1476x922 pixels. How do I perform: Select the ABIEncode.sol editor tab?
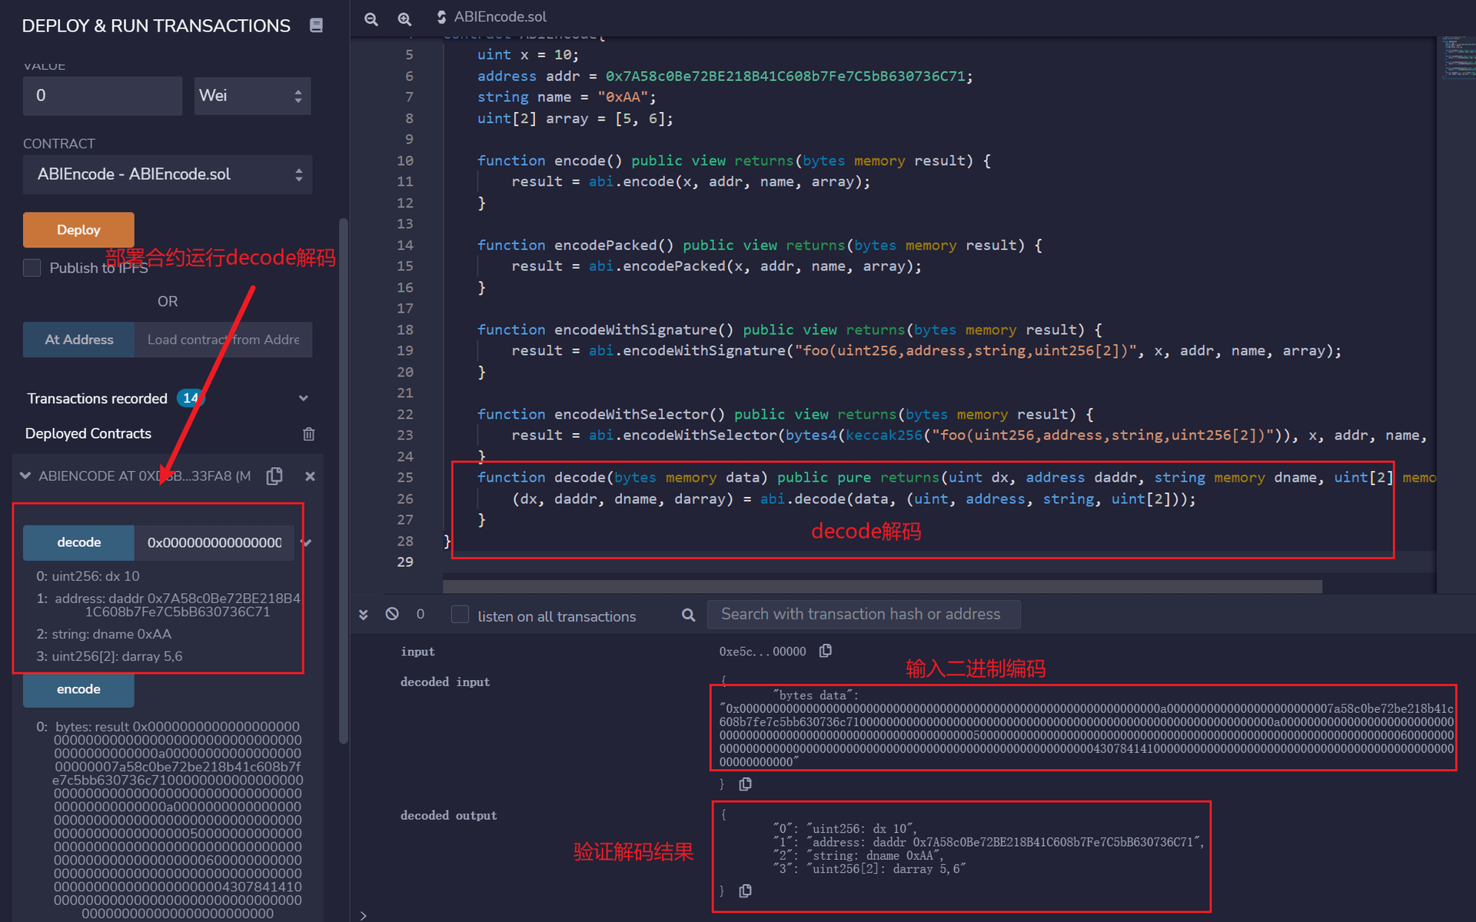pos(492,17)
